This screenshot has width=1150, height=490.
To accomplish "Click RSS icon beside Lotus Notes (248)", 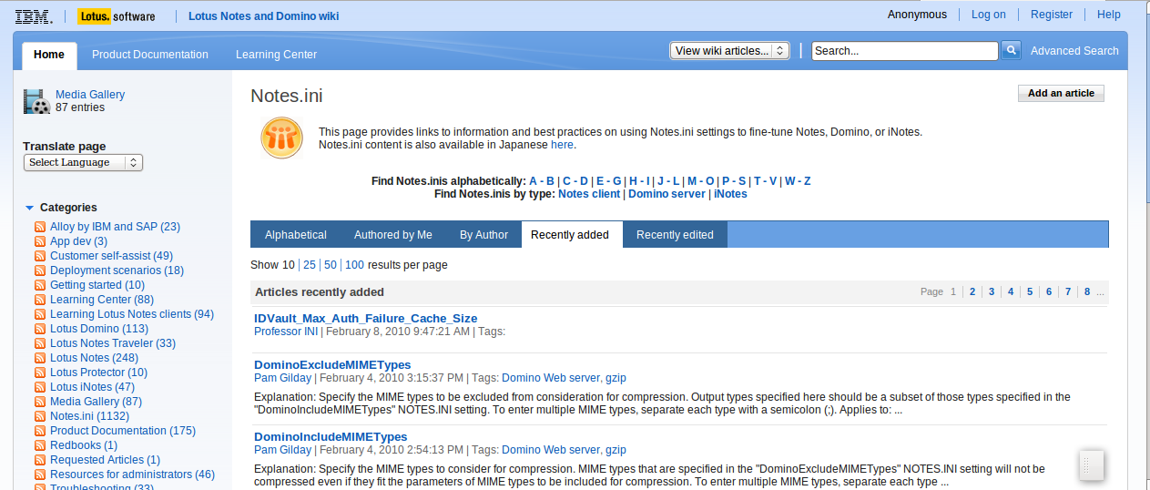I will (40, 358).
